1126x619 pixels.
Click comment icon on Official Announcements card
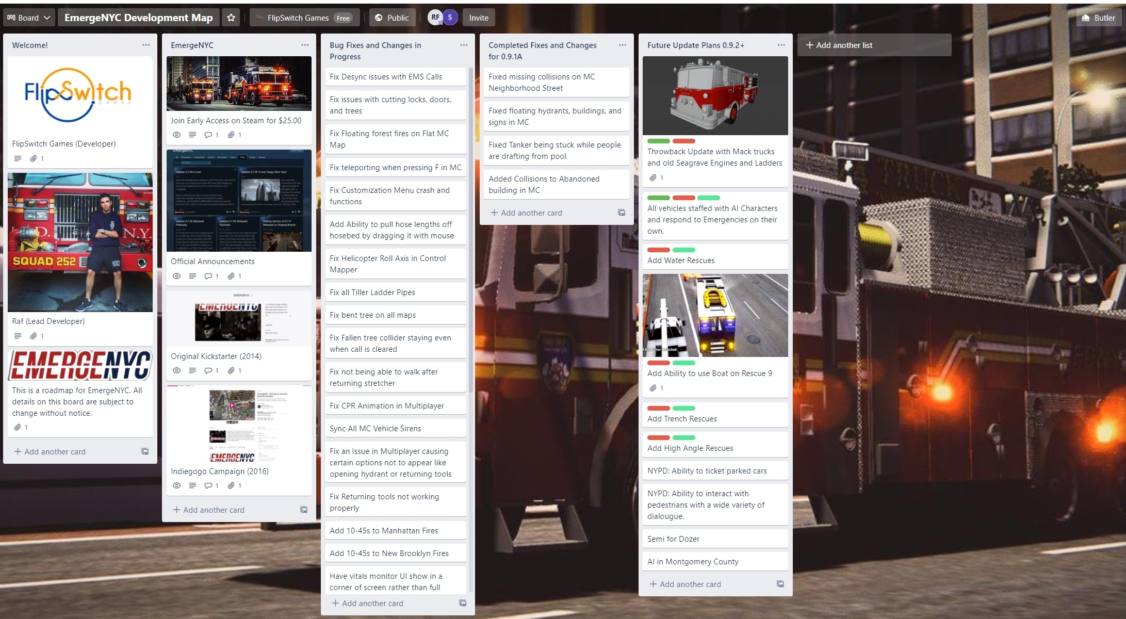208,276
